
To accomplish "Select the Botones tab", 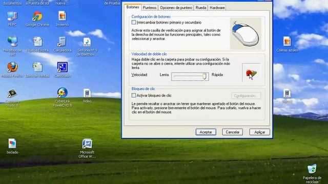I will (x=133, y=7).
